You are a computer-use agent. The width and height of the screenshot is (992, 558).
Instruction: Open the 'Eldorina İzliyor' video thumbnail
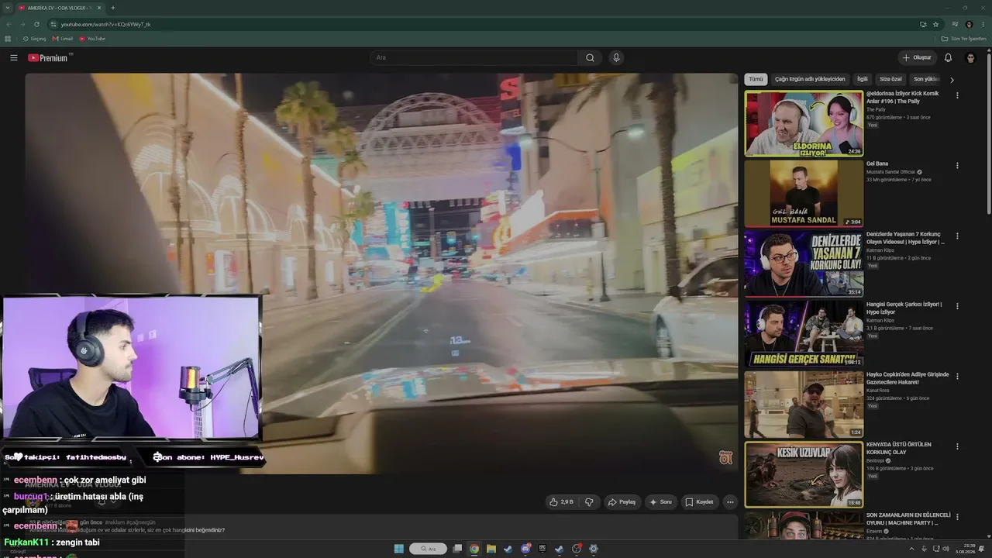coord(804,123)
